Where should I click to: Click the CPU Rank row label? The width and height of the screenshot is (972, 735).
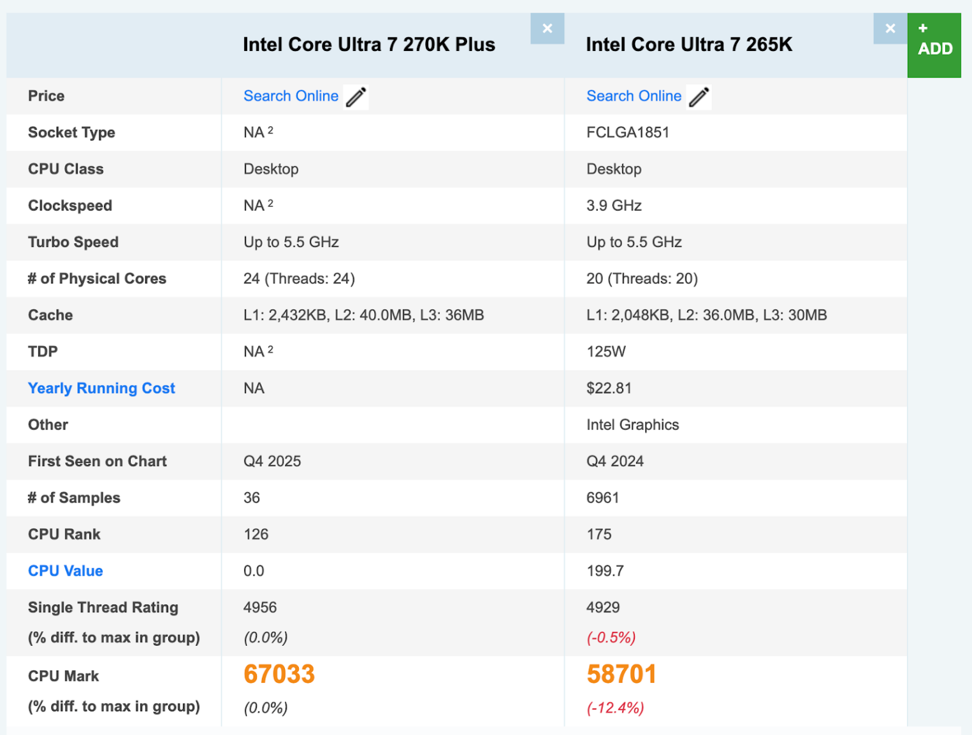pos(64,534)
